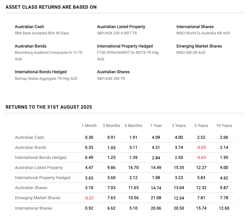
Task: Click the 'Asset Class Returns Are Based On' heading
Action: pos(51,7)
